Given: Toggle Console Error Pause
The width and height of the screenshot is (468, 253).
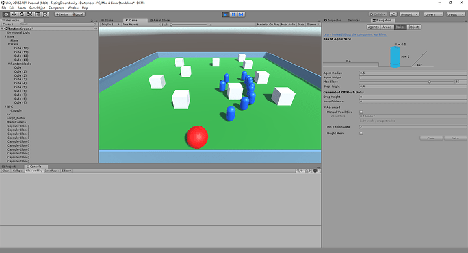Looking at the screenshot, I should [x=51, y=171].
